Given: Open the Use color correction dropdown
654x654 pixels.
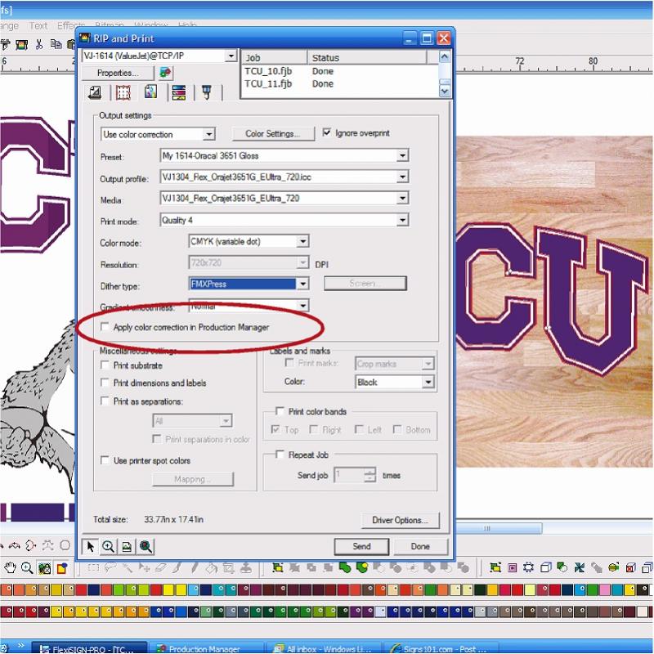Looking at the screenshot, I should 209,134.
